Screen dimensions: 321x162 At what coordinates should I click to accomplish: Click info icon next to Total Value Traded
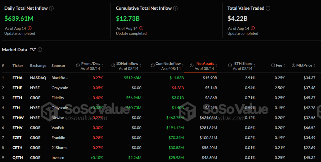pyautogui.click(x=268, y=8)
